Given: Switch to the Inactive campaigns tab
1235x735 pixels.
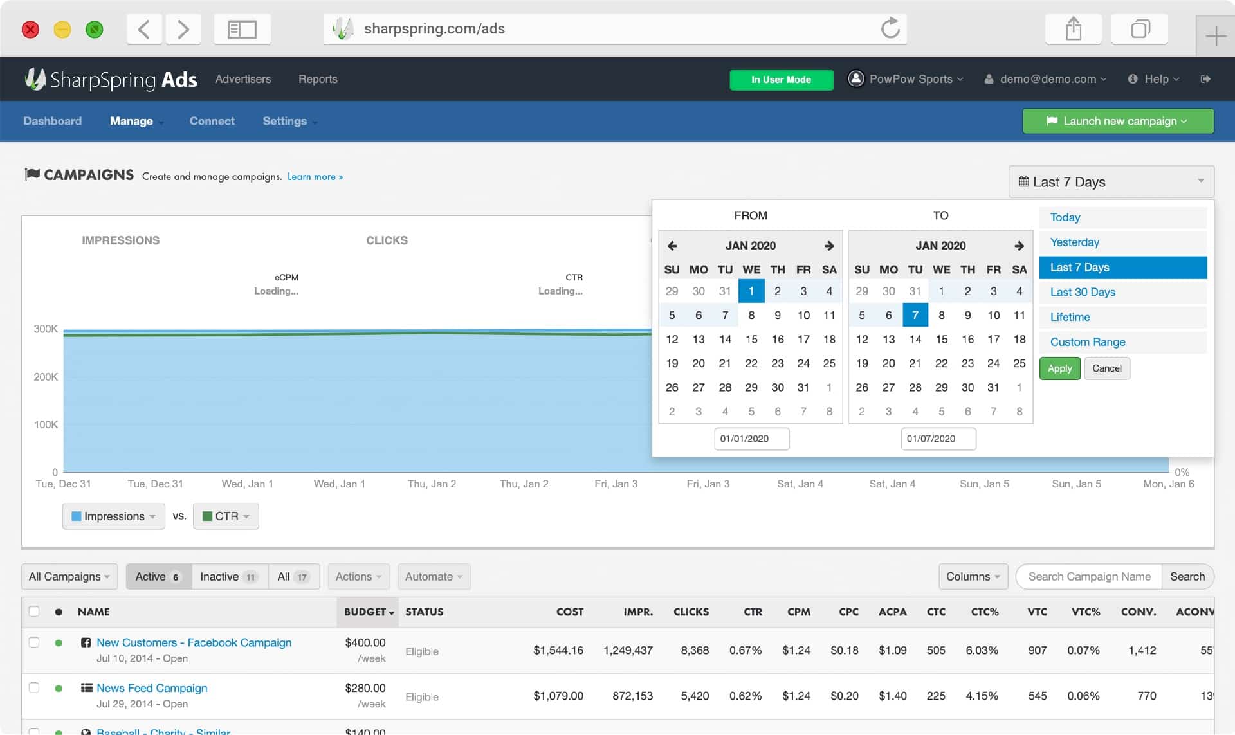Looking at the screenshot, I should [228, 576].
